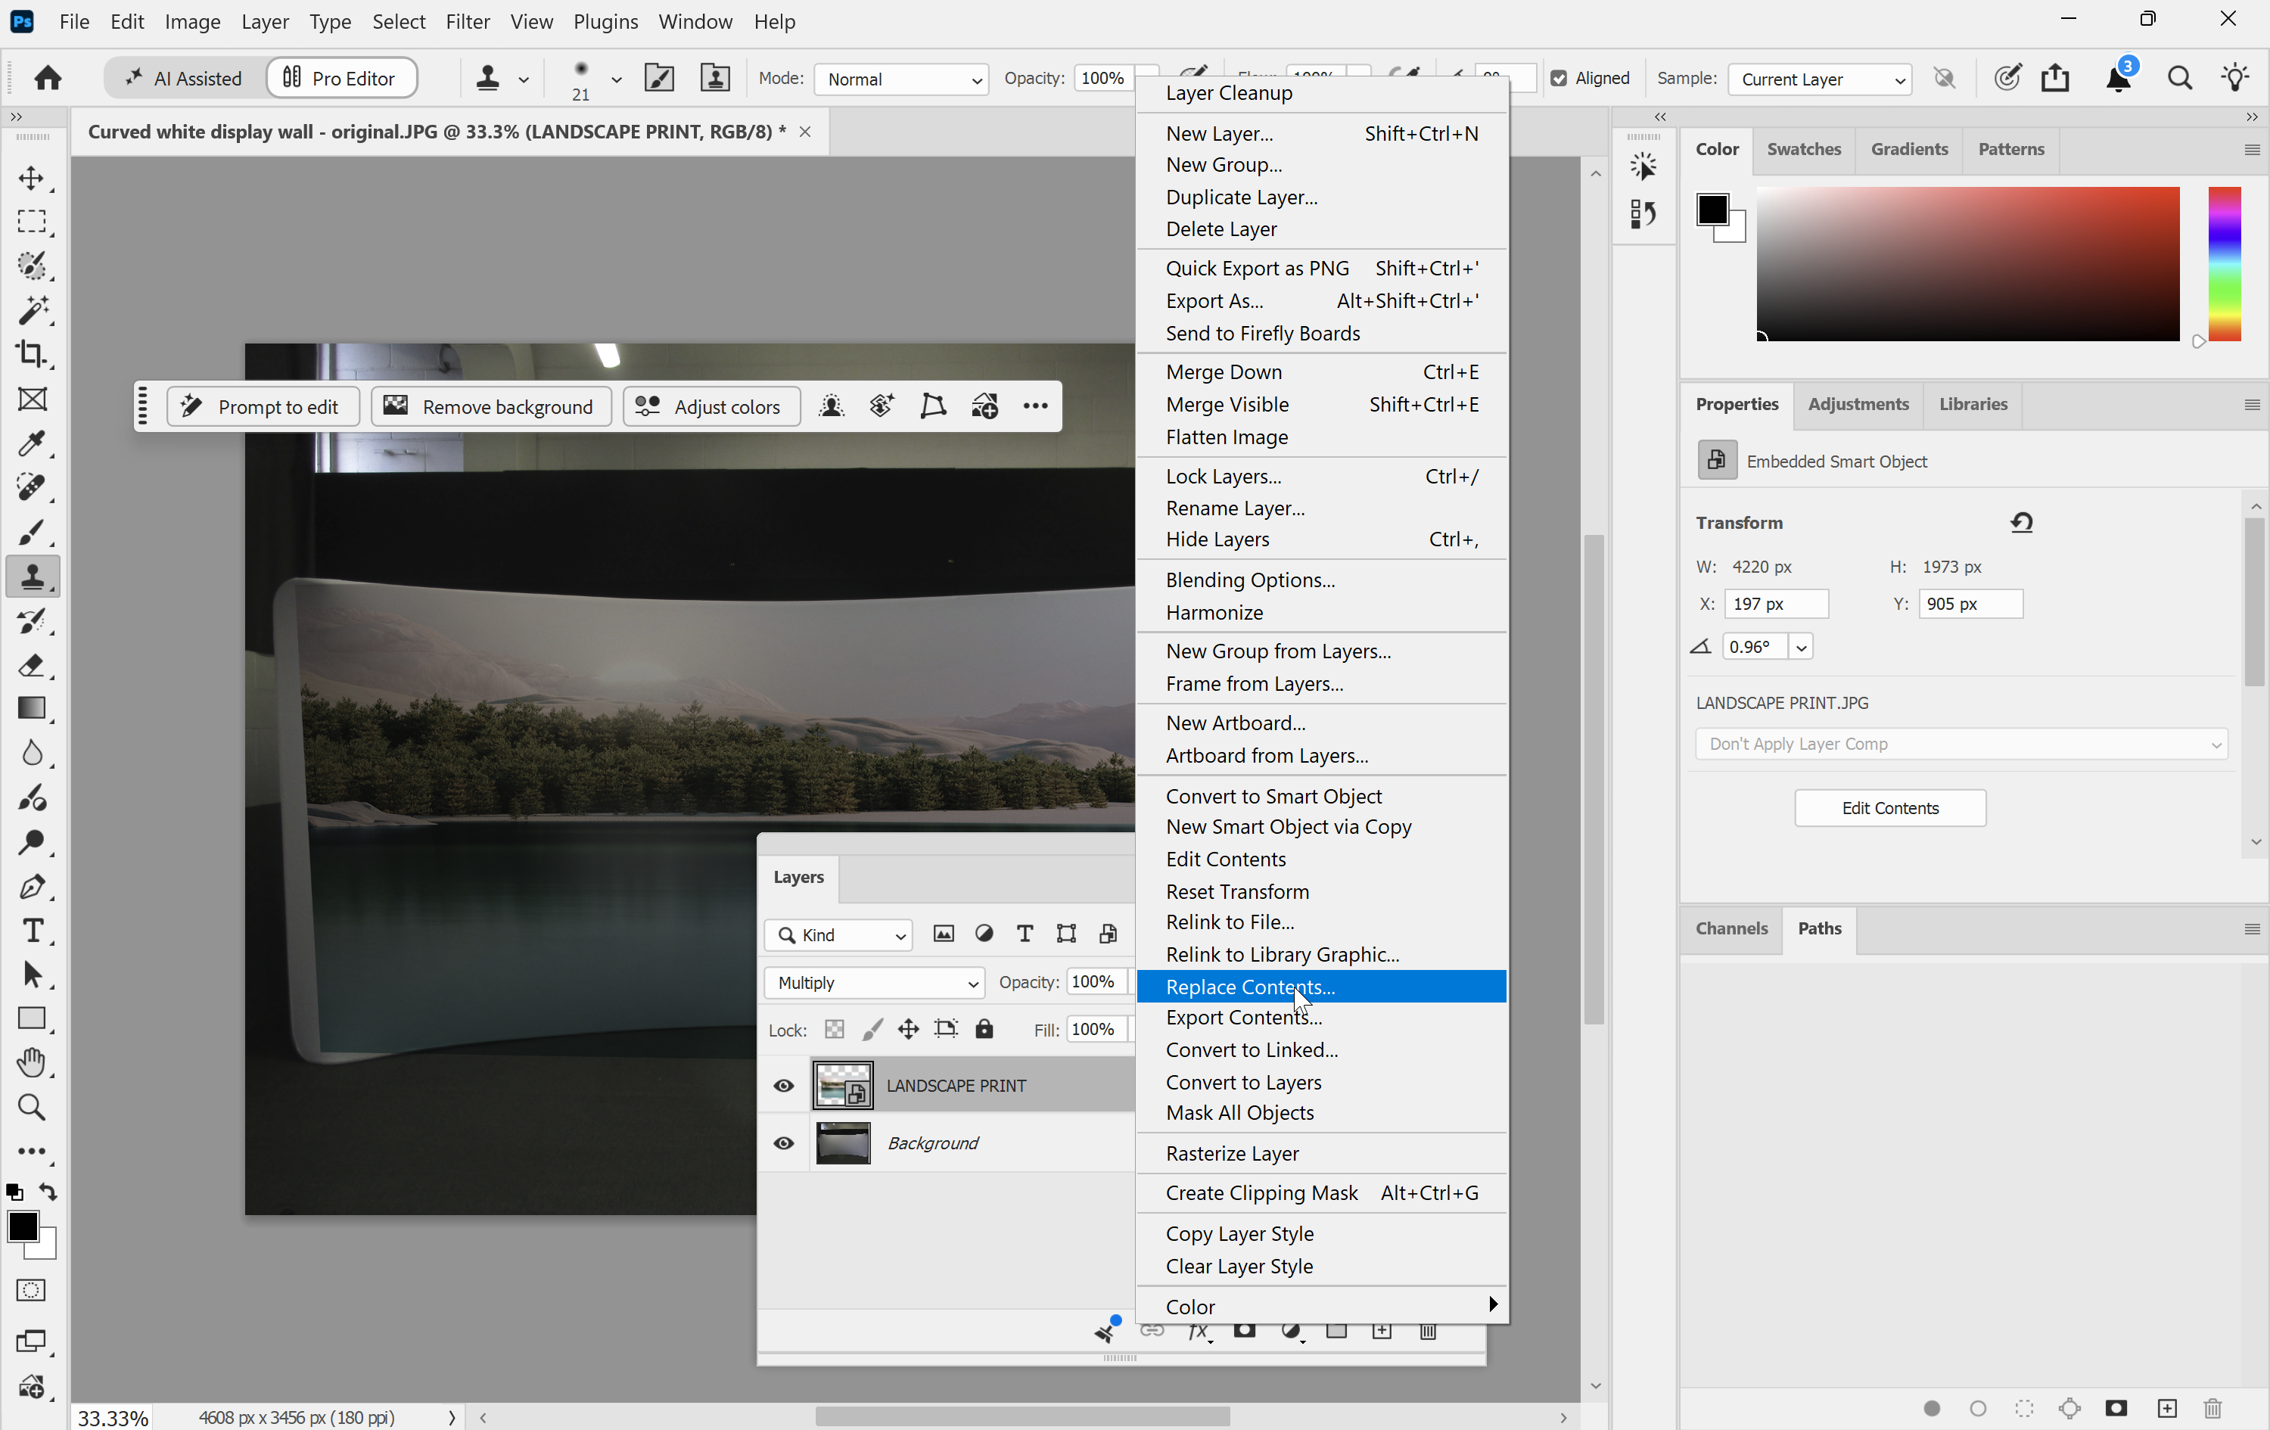Toggle the Aligned checkbox
Image resolution: width=2270 pixels, height=1430 pixels.
pos(1559,78)
